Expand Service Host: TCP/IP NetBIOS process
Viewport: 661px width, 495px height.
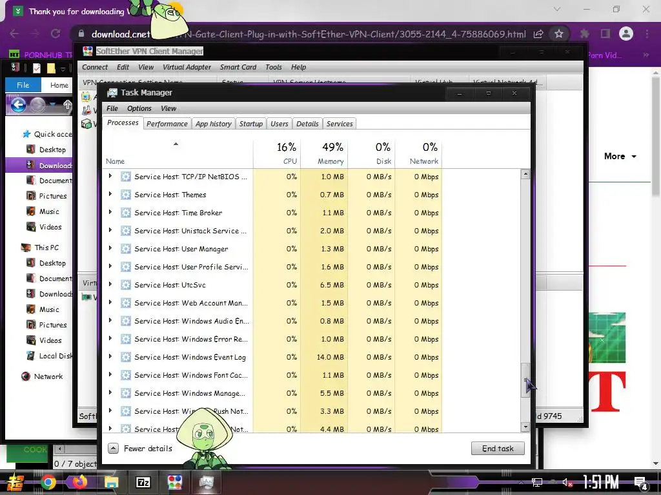tap(110, 176)
